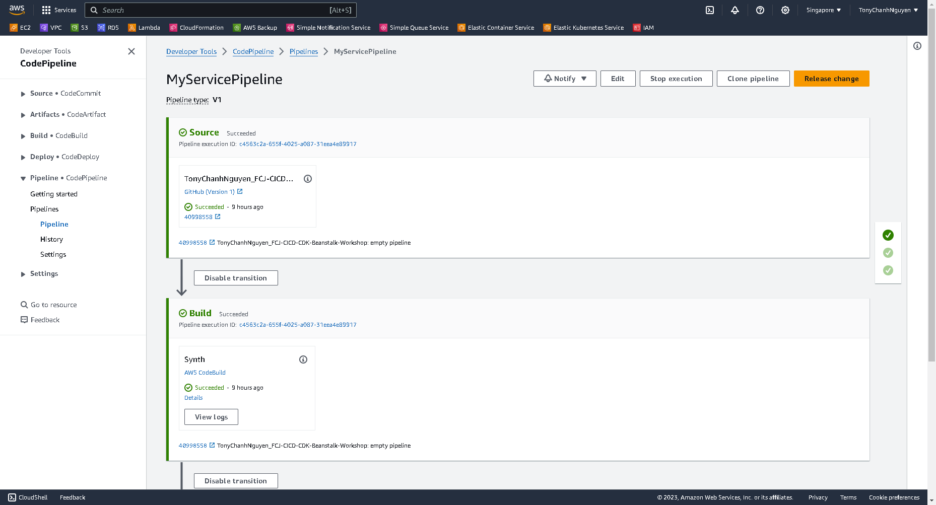Open CloudFormation favorite shortcut
936x505 pixels.
click(196, 28)
